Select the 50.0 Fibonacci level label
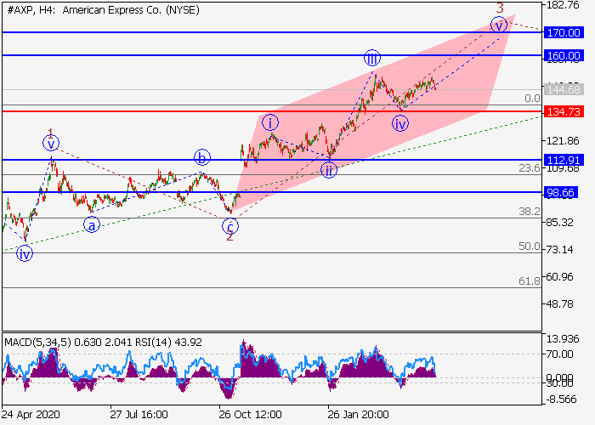This screenshot has height=425, width=595. [x=530, y=246]
